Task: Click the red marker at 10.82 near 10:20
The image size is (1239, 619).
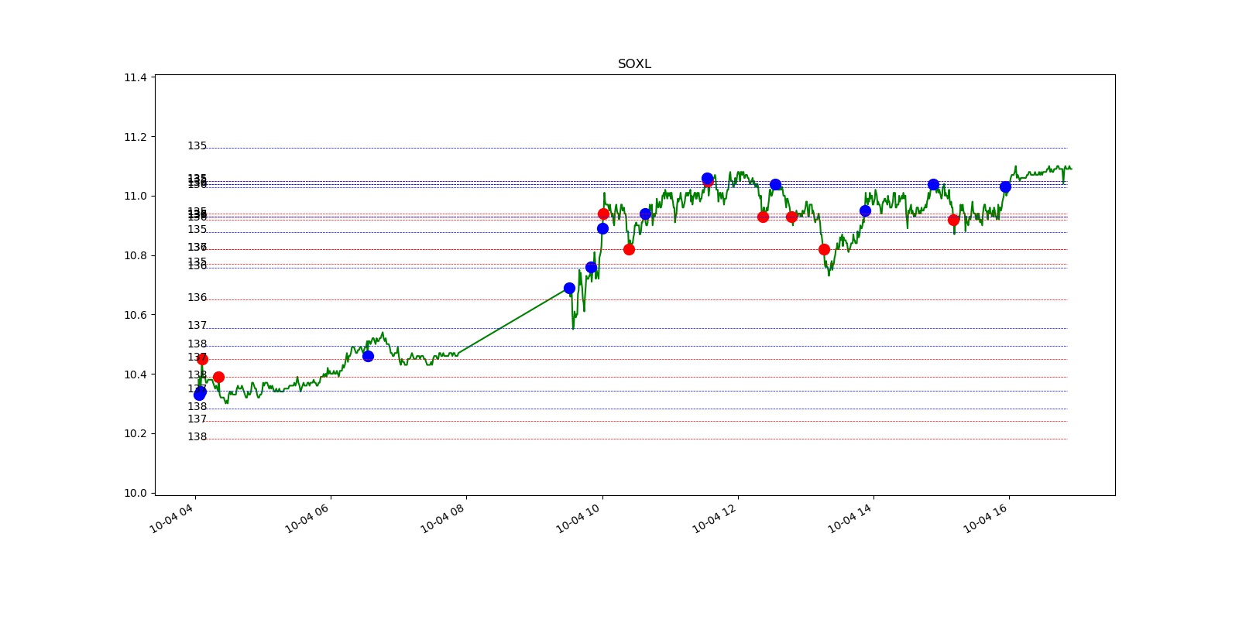Action: 629,249
